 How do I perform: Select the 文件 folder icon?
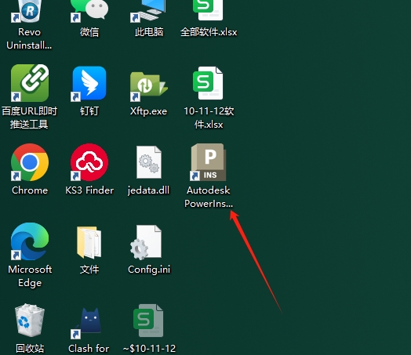[x=89, y=242]
